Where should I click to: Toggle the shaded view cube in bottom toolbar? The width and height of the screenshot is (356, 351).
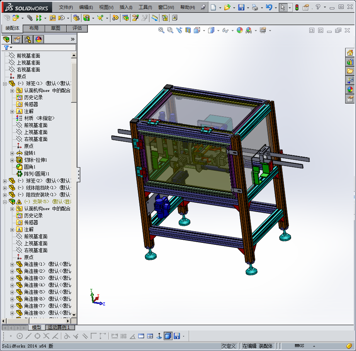(168, 336)
